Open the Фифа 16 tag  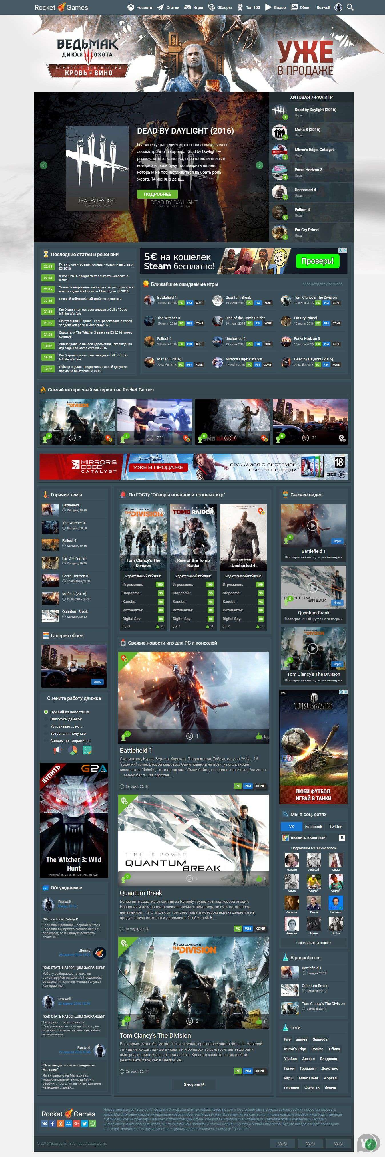coord(312,1087)
